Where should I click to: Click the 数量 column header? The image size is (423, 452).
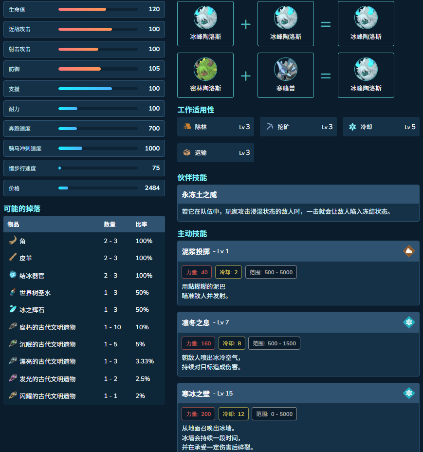click(x=110, y=224)
